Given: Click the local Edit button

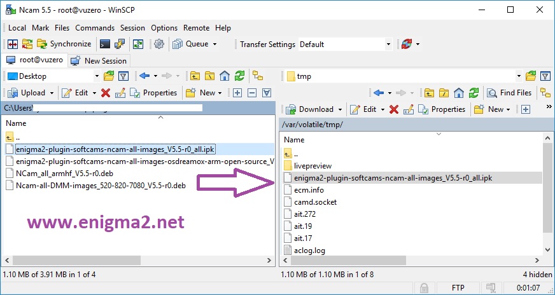Looking at the screenshot, I should (x=75, y=93).
